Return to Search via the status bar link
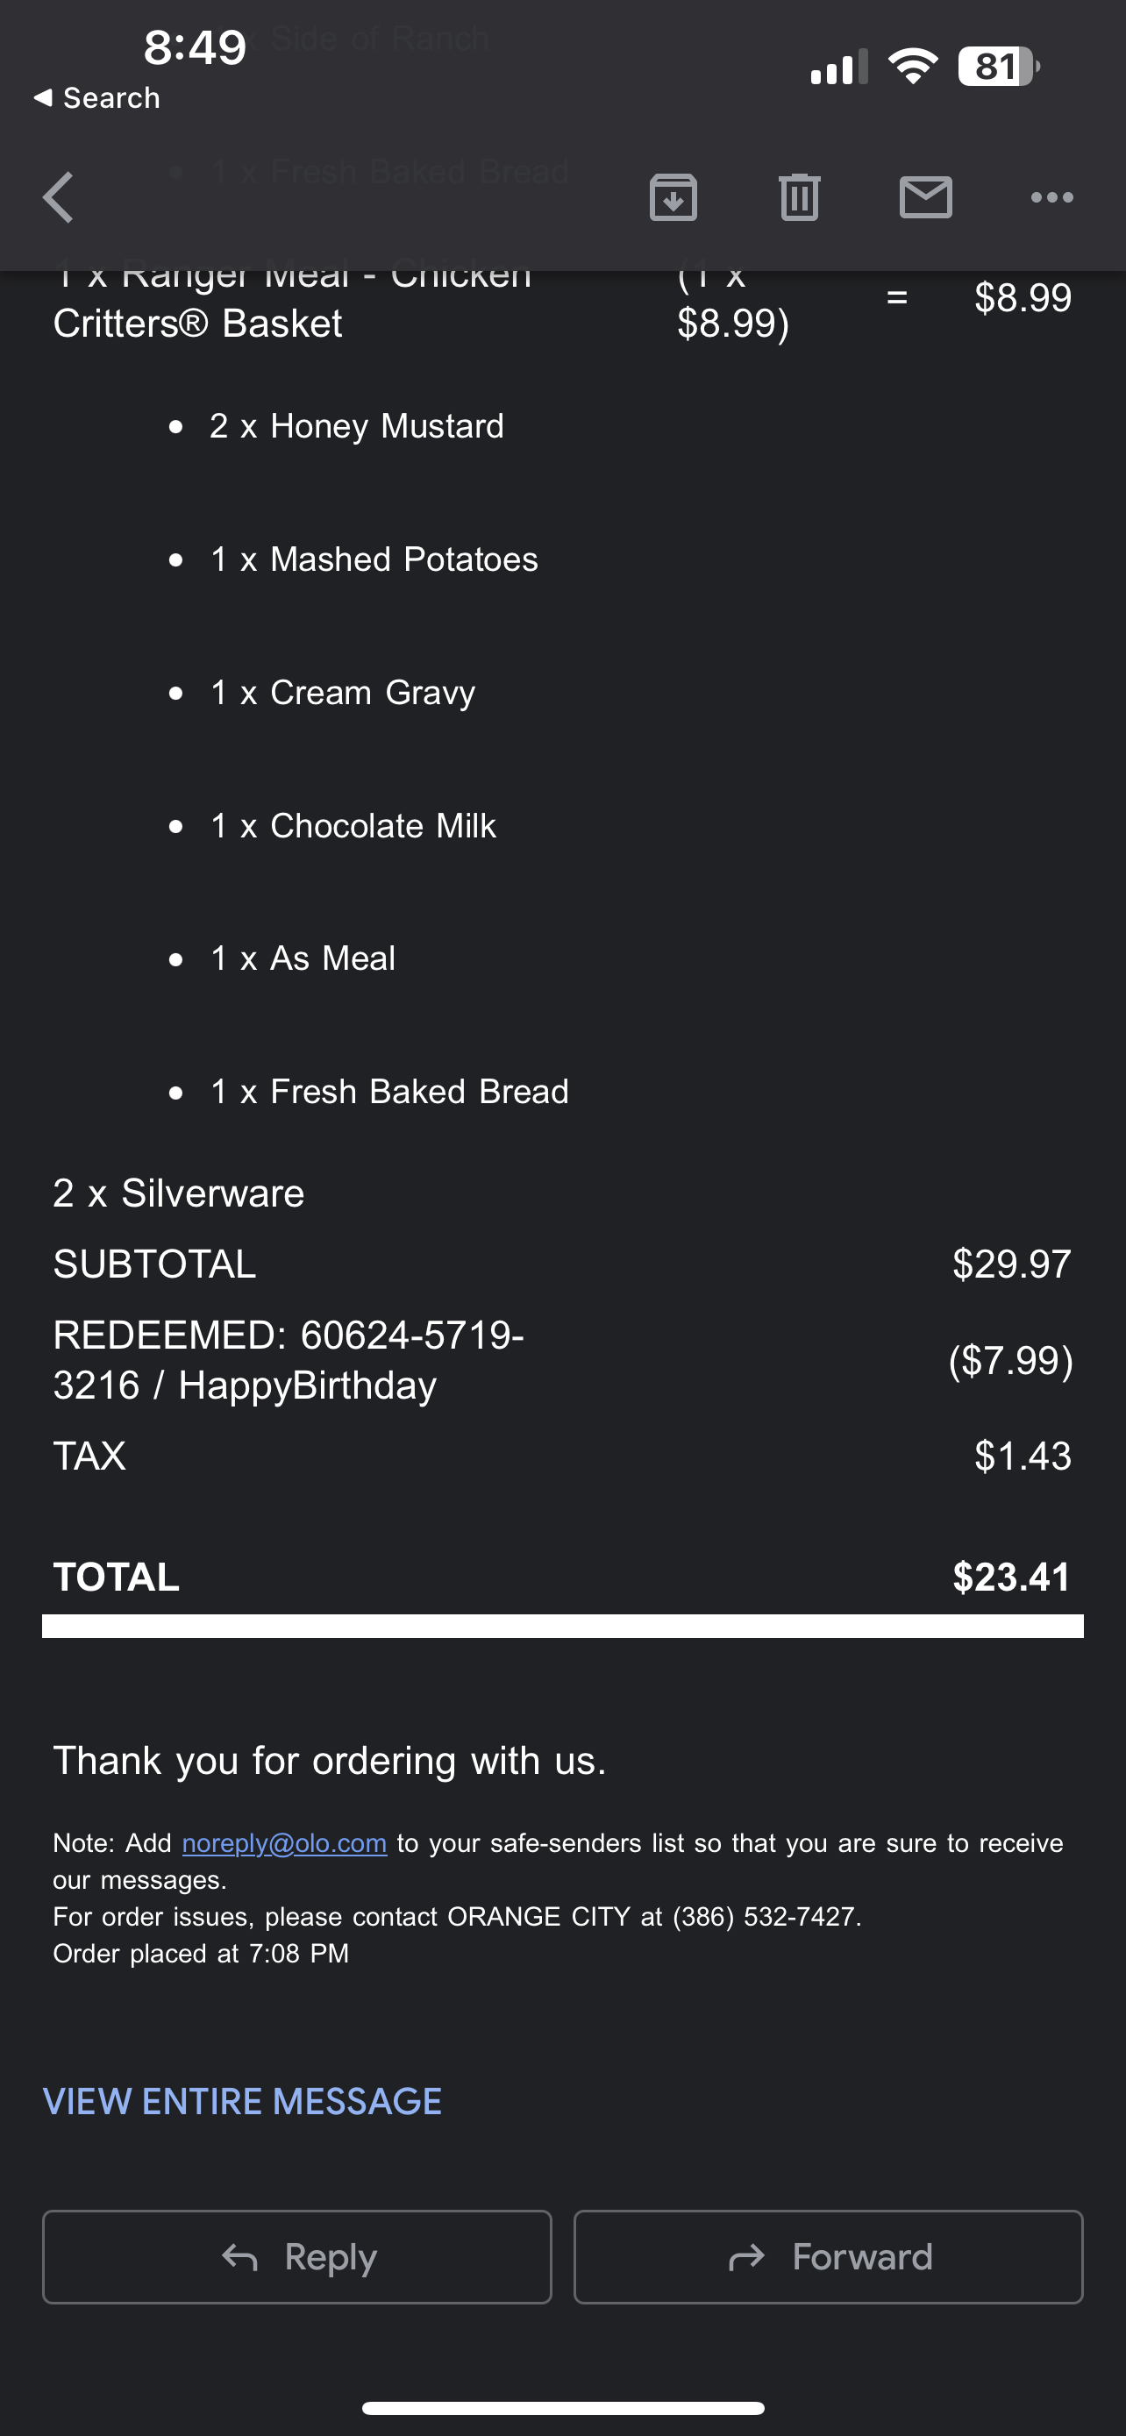Screen dimensions: 1126x2436 coord(97,97)
